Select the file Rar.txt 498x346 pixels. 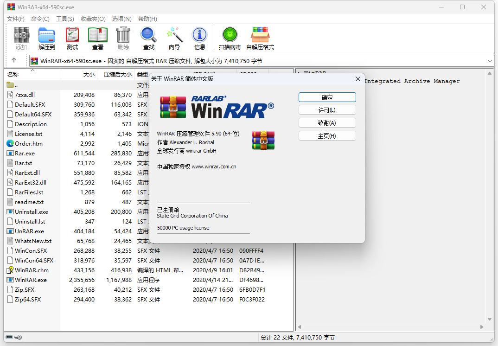(x=24, y=163)
